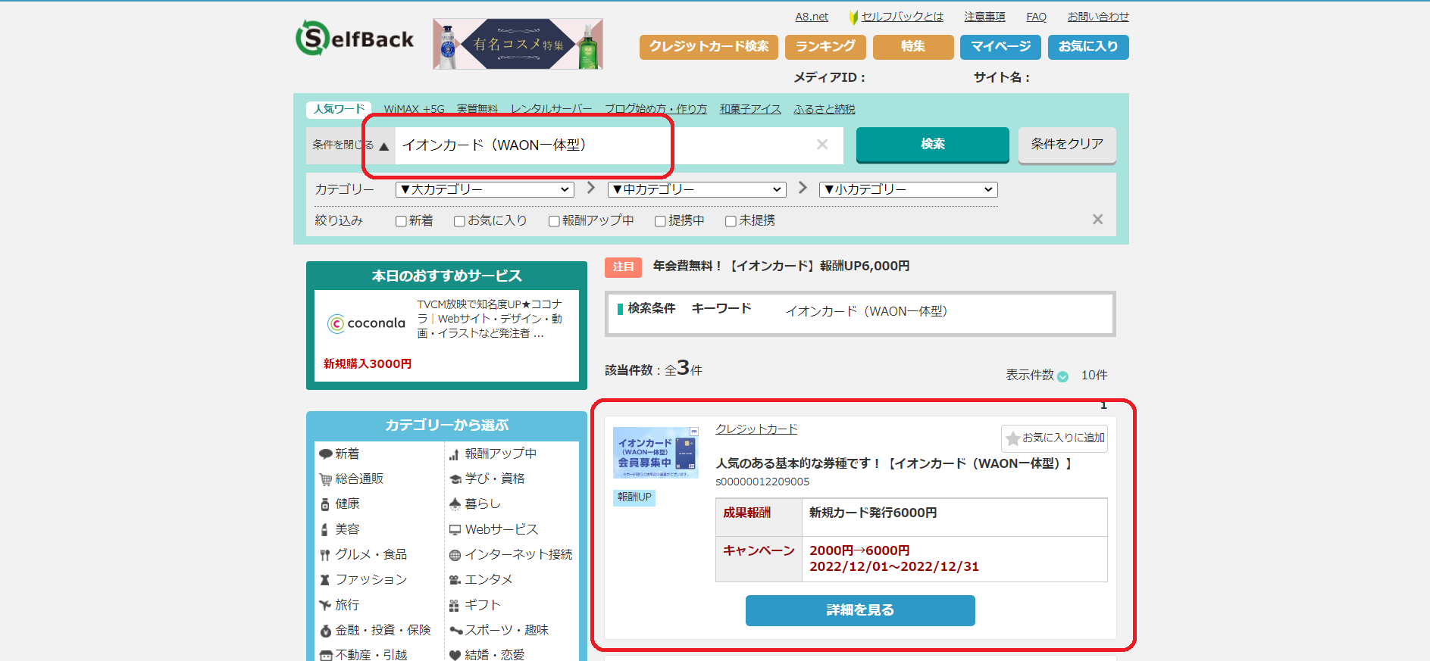The width and height of the screenshot is (1430, 661).
Task: Check the お気に入り filter checkbox
Action: point(459,221)
